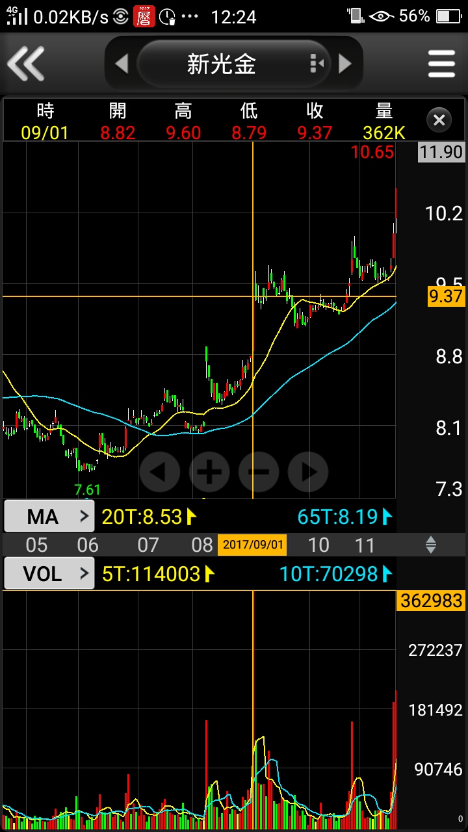Zoom in the chart with plus button

[209, 472]
